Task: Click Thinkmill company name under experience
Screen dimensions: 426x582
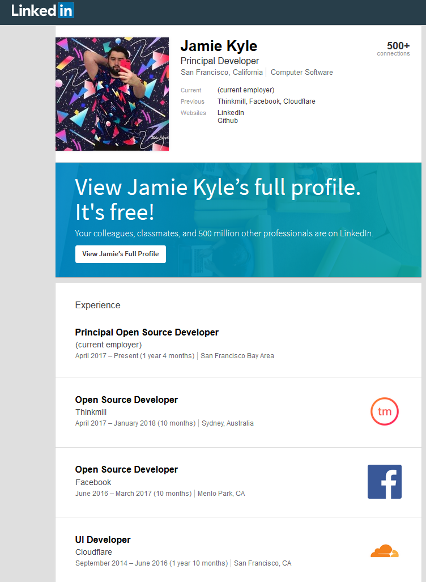Action: point(91,412)
